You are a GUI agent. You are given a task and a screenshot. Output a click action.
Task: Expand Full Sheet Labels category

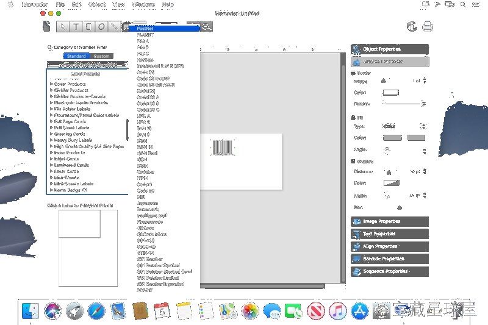click(51, 128)
